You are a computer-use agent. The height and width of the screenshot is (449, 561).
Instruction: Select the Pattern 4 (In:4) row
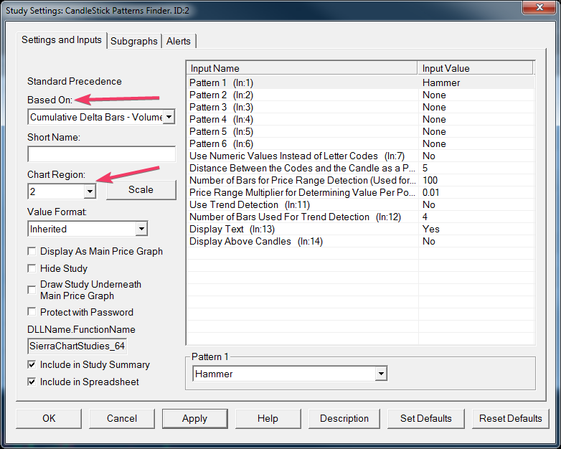[361, 119]
